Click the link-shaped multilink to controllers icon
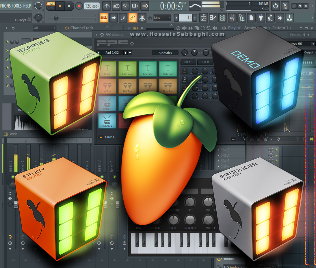 (132, 18)
